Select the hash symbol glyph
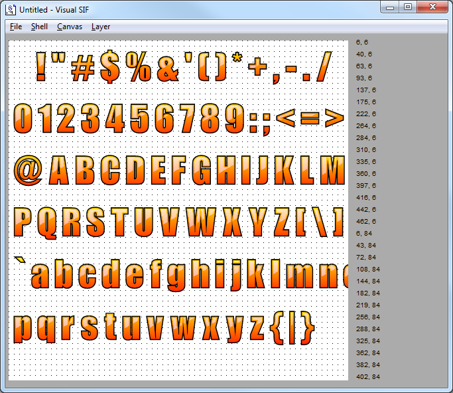 click(83, 68)
